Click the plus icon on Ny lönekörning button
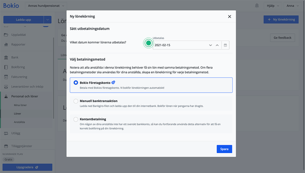Viewport: 305px width, 173px height. (269, 20)
